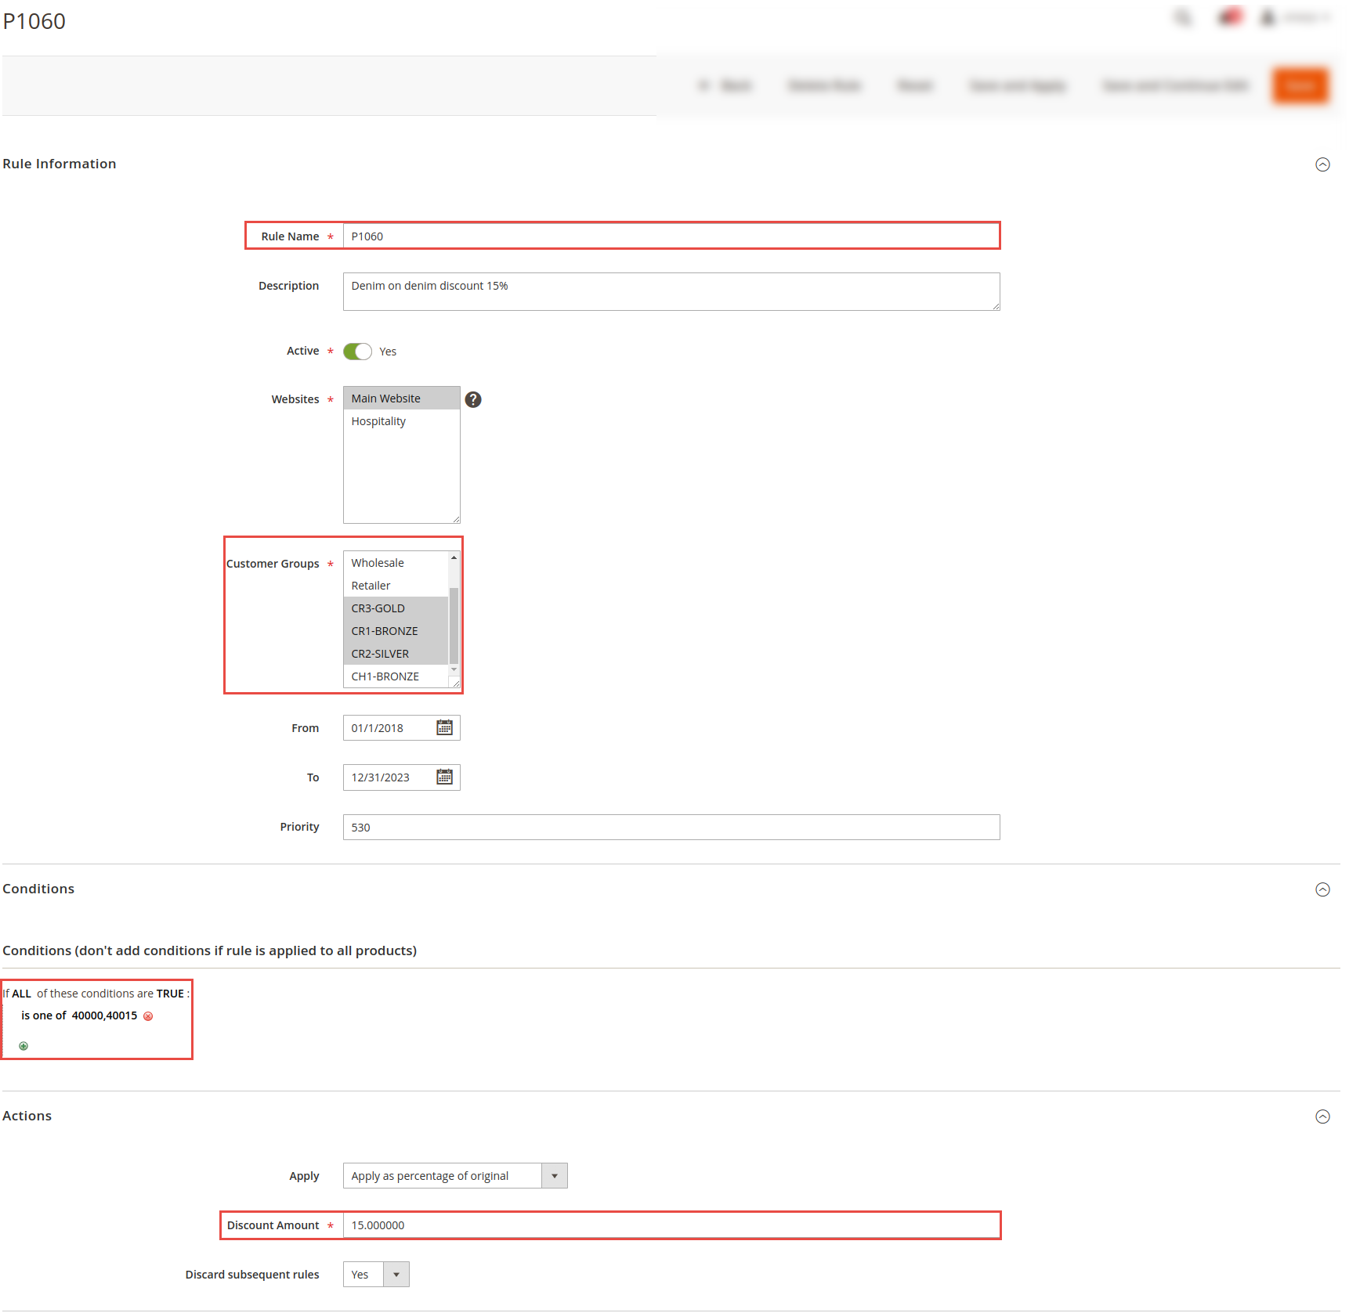This screenshot has height=1313, width=1349.
Task: Click the 'Actions' section heading
Action: point(27,1116)
